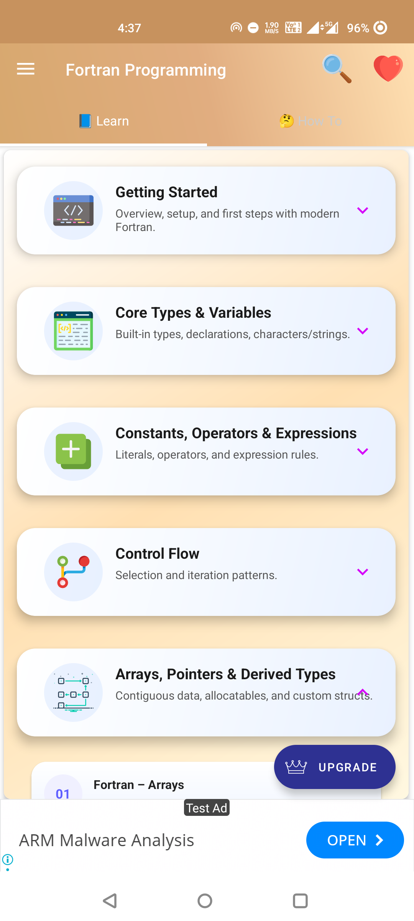Tap the Arrays, Pointers & Derived Types icon
The image size is (414, 921).
[x=73, y=692]
